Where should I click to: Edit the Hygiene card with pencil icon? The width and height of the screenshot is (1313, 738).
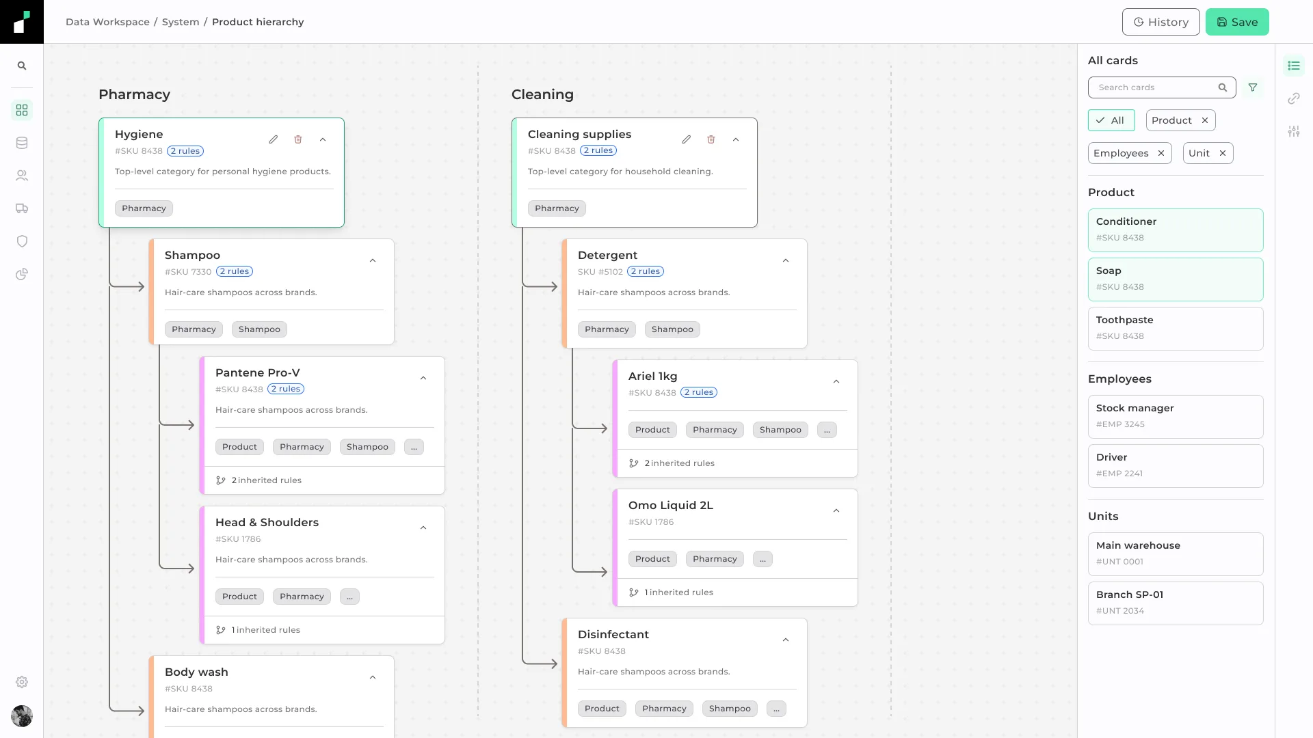click(x=274, y=139)
